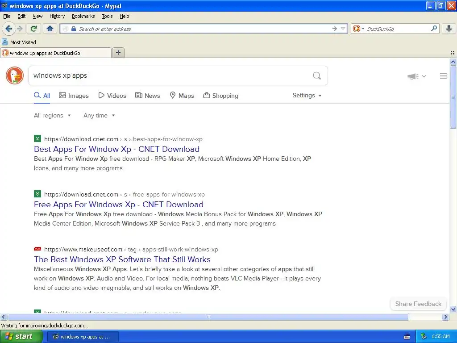Focus the address bar field

[x=204, y=29]
